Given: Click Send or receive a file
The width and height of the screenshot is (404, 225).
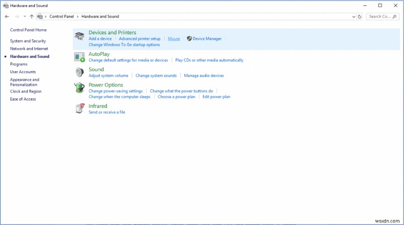Looking at the screenshot, I should point(107,112).
